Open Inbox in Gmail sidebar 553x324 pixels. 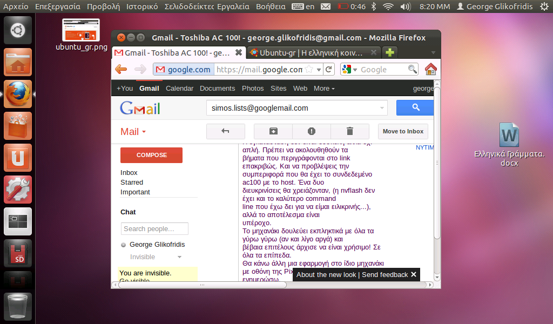(129, 172)
